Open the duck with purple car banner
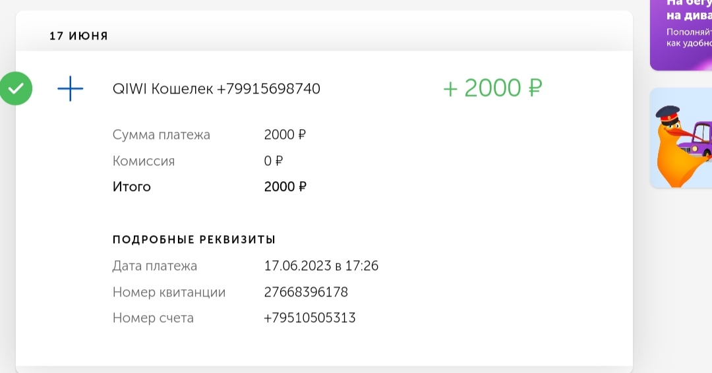Image resolution: width=712 pixels, height=373 pixels. (681, 137)
